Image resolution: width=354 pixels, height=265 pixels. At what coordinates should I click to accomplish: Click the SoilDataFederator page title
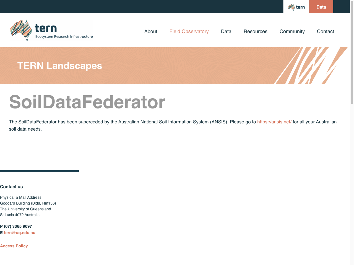pyautogui.click(x=87, y=102)
